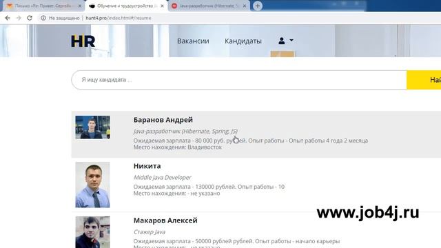The image size is (441, 248).
Task: Click 'Место нахождения: - не указано' under Никита
Action: [176, 194]
